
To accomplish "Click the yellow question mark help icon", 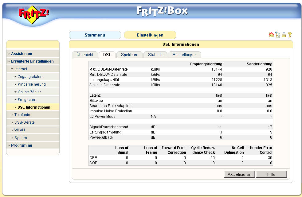I will pyautogui.click(x=290, y=35).
